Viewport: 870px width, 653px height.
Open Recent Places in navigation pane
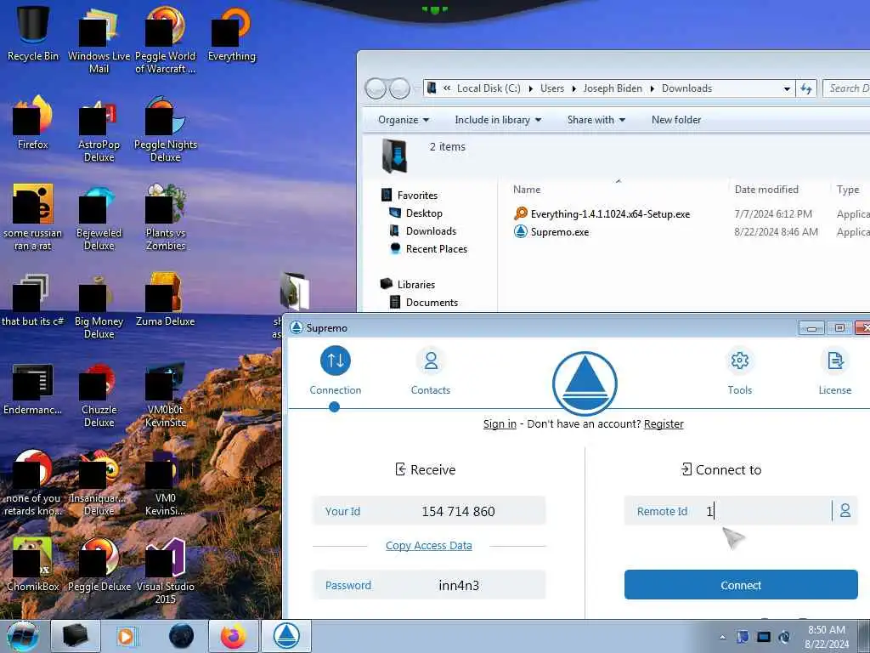[436, 249]
